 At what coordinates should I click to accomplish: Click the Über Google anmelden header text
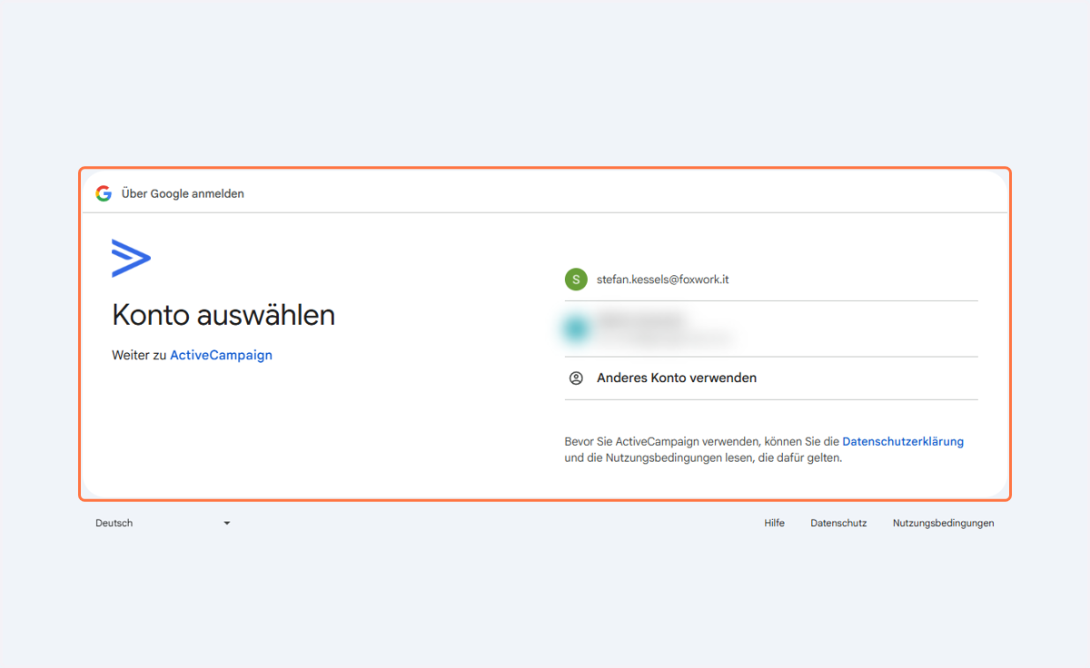[x=183, y=193]
